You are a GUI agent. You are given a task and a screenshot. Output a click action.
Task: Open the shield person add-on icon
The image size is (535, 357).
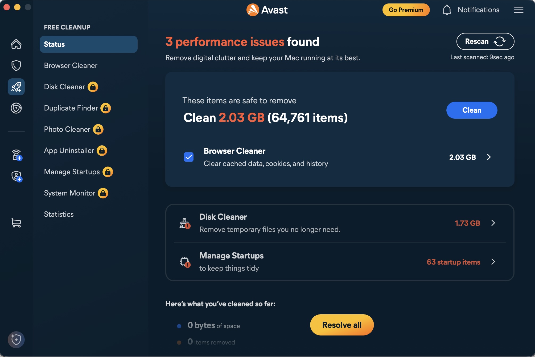(17, 176)
